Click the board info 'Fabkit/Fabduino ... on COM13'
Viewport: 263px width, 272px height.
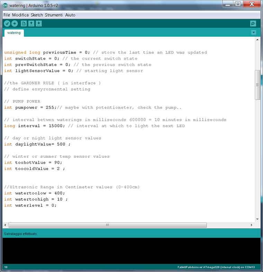pyautogui.click(x=216, y=267)
